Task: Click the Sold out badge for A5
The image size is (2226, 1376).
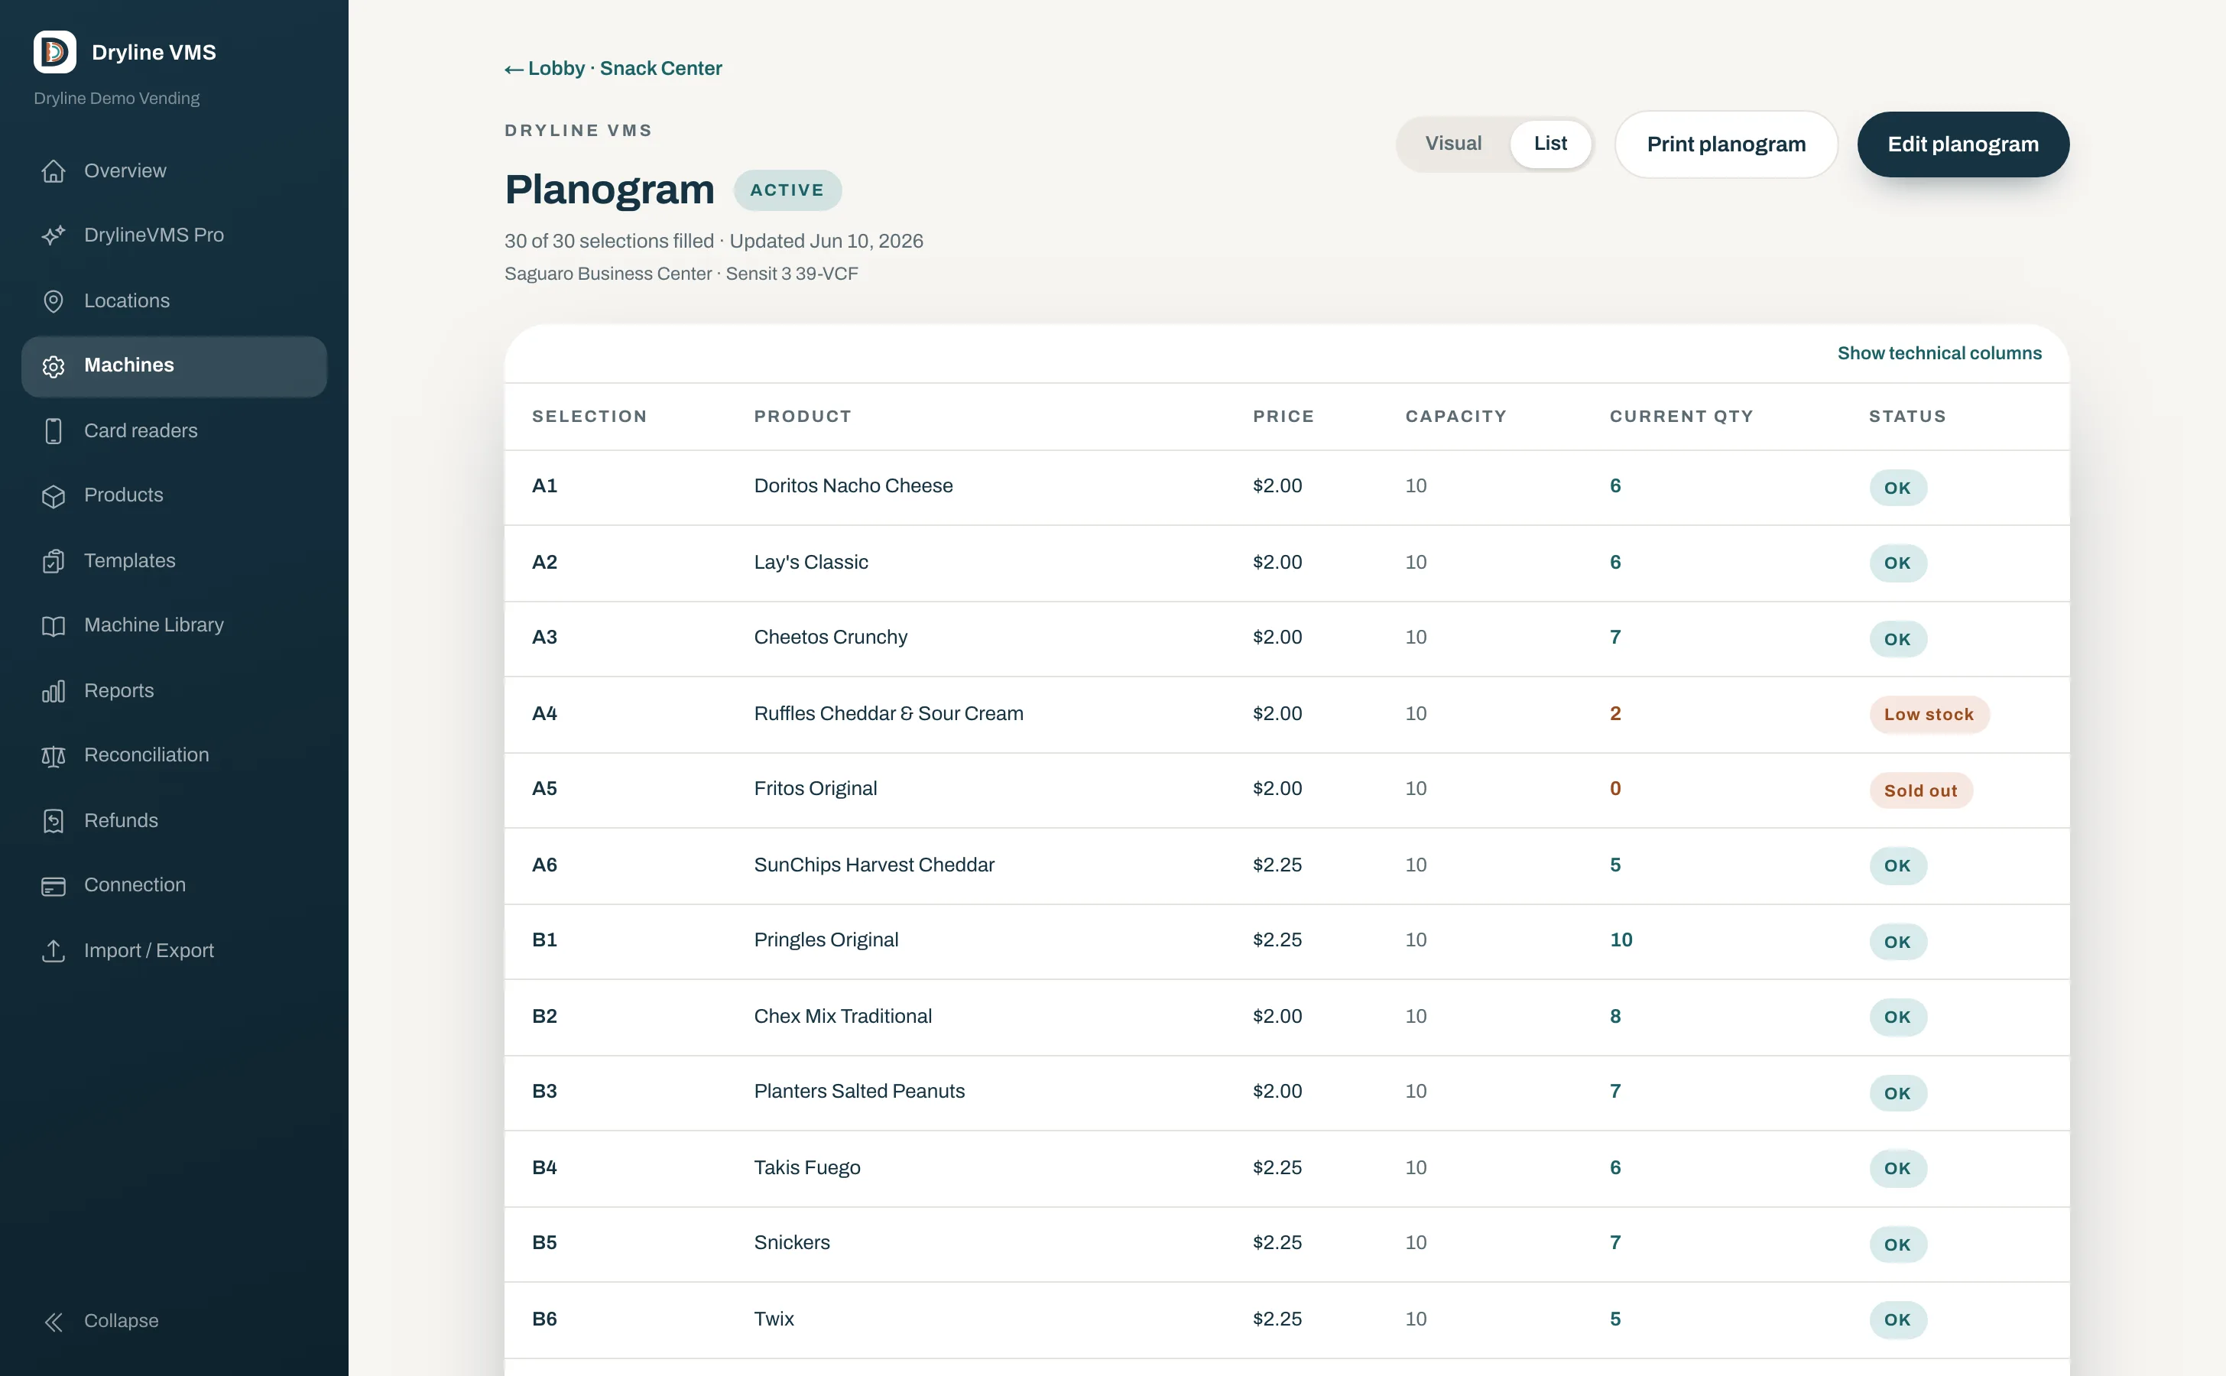Action: coord(1921,792)
